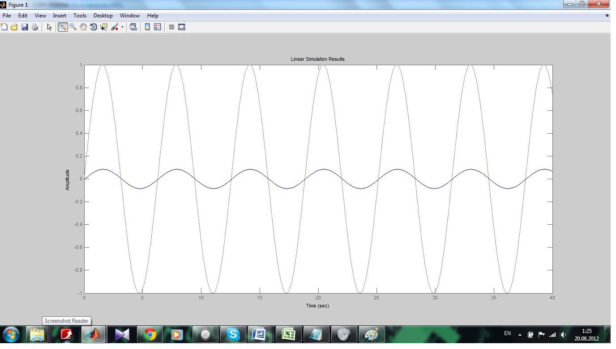616x349 pixels.
Task: Open Microsoft Excel from the taskbar
Action: click(288, 334)
